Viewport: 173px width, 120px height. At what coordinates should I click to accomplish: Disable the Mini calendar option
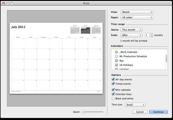click(113, 90)
